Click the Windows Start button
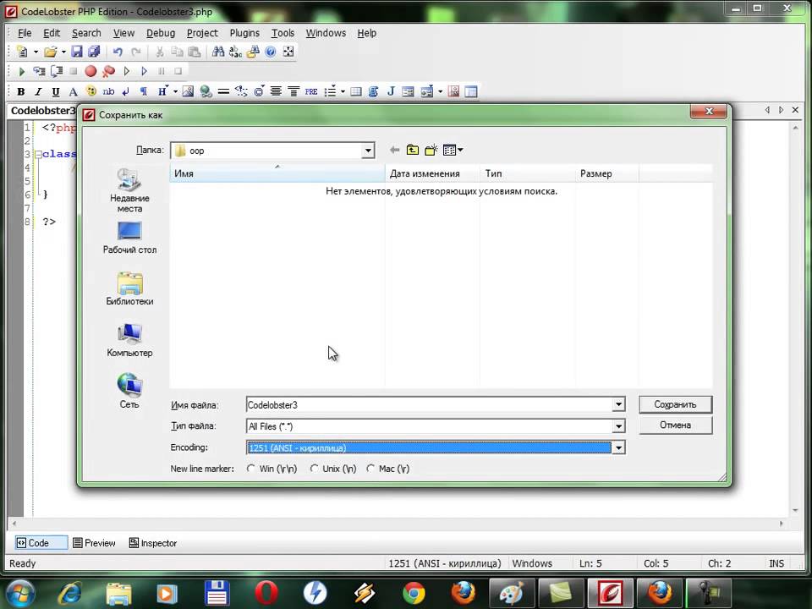 pyautogui.click(x=19, y=594)
